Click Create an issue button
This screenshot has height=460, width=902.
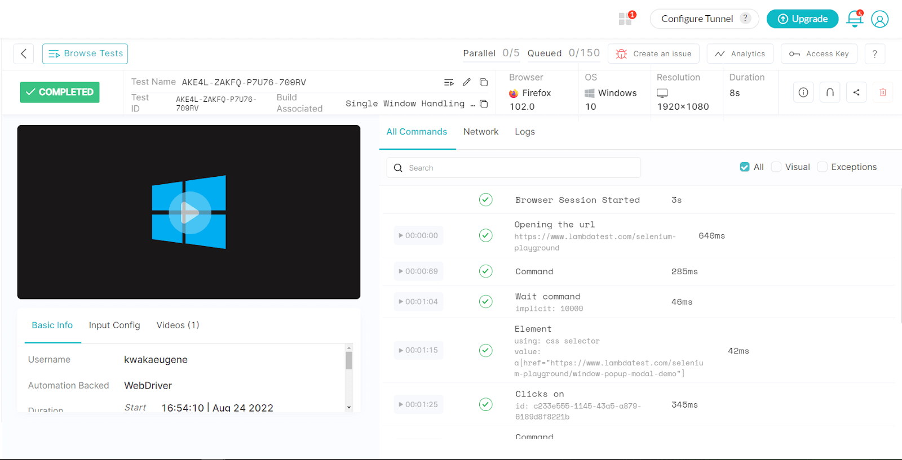[x=654, y=53]
